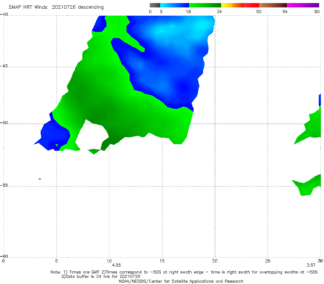Click the color bar label '18'
The width and height of the screenshot is (324, 284).
click(x=188, y=11)
